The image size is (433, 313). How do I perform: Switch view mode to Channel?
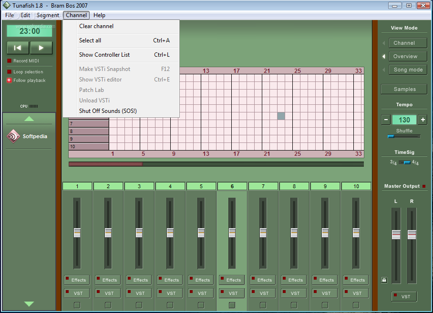pos(408,43)
